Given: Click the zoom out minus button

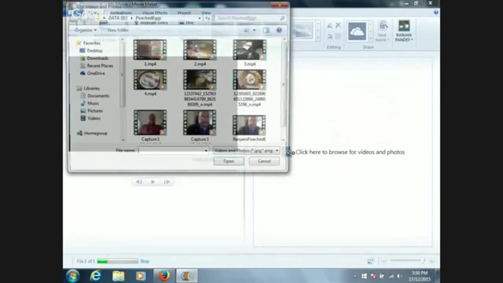Looking at the screenshot, I should tap(384, 261).
